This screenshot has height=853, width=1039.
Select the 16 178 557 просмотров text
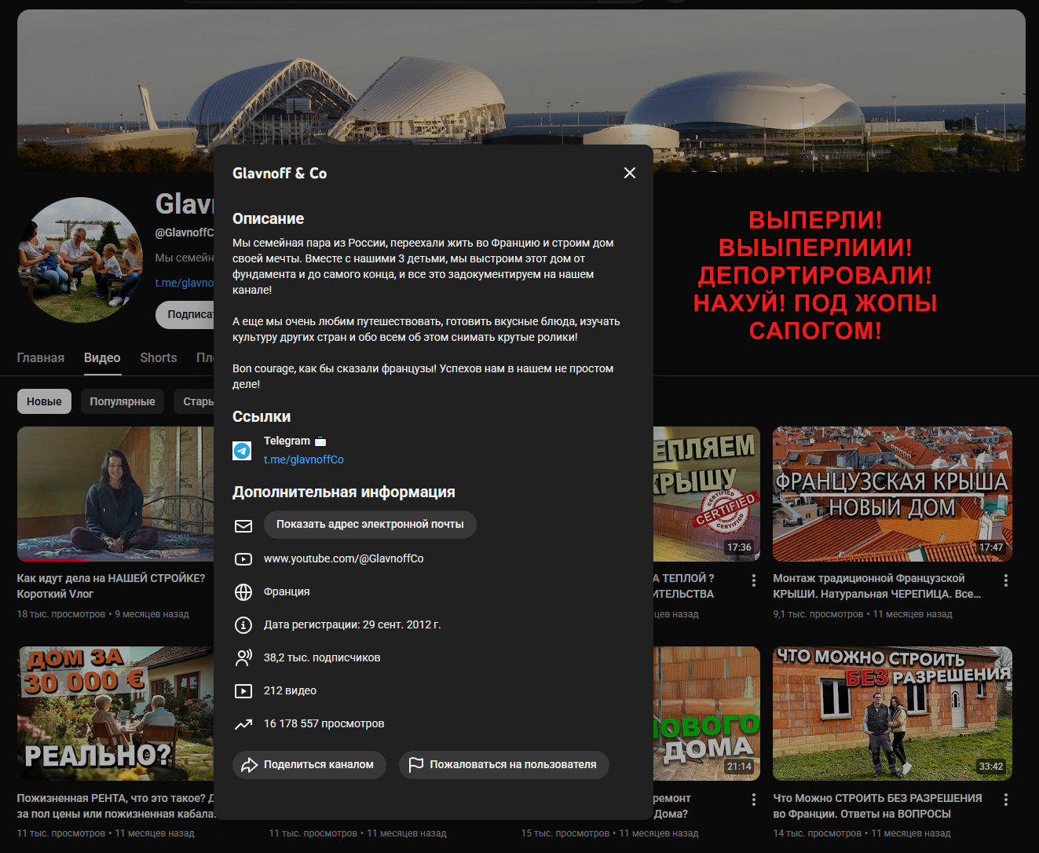pyautogui.click(x=324, y=723)
